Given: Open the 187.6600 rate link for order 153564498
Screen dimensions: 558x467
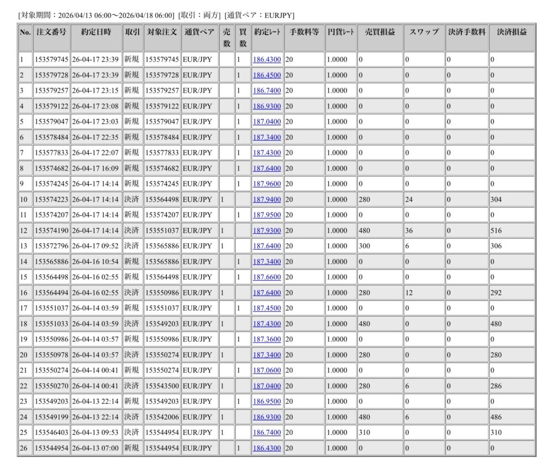Looking at the screenshot, I should point(267,277).
